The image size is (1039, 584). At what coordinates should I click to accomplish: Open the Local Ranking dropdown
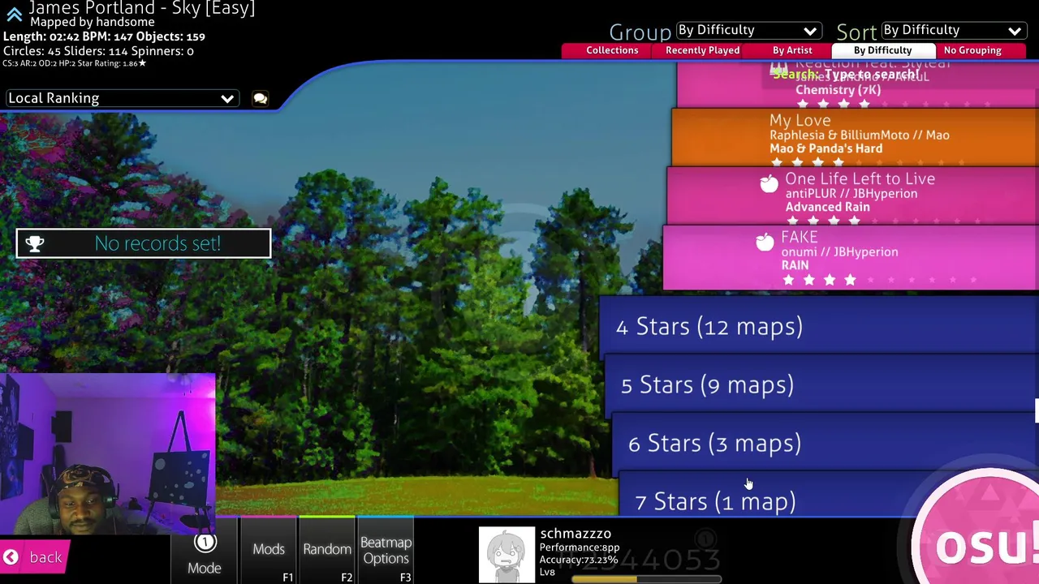122,98
